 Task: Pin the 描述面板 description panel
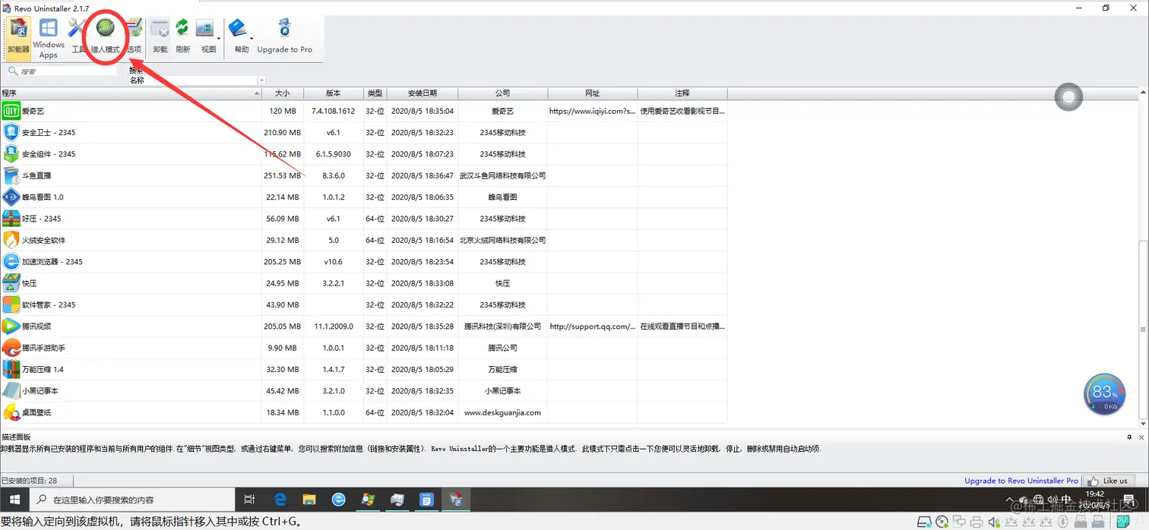[1130, 438]
